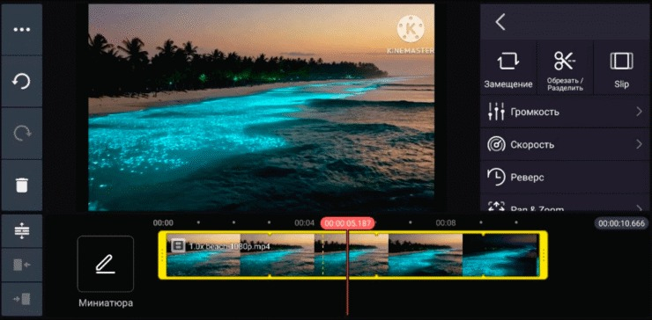Expand the Громкость volume settings arrow
The width and height of the screenshot is (652, 320).
coord(639,112)
